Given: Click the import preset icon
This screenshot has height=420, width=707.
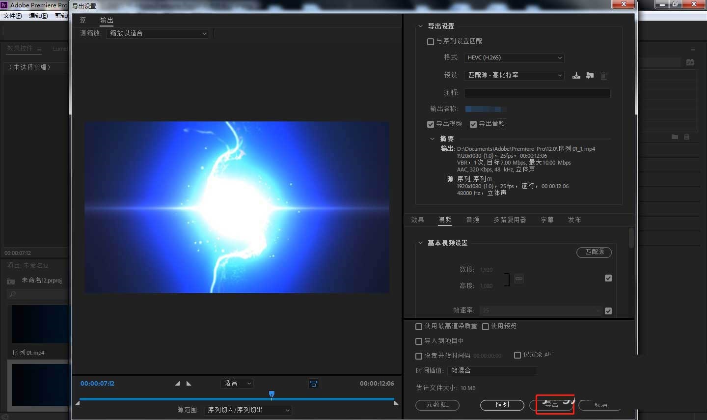Looking at the screenshot, I should click(x=590, y=76).
